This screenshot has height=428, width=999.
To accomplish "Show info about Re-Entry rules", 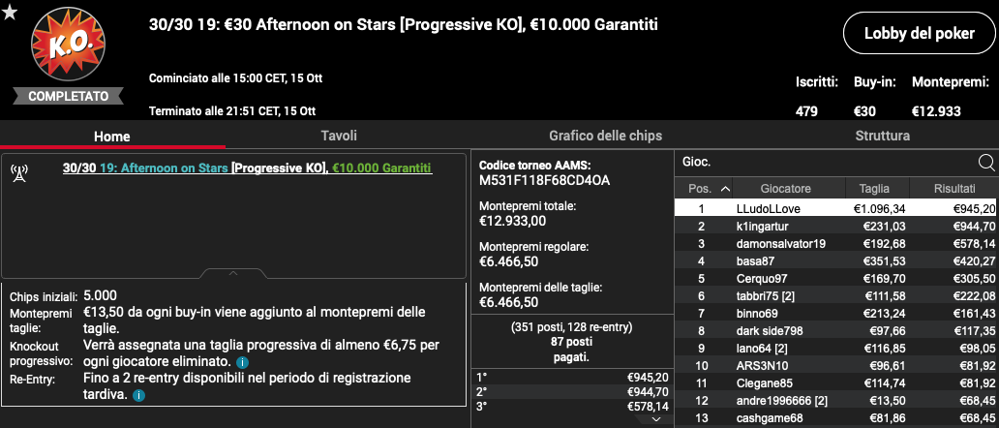I will coord(138,395).
